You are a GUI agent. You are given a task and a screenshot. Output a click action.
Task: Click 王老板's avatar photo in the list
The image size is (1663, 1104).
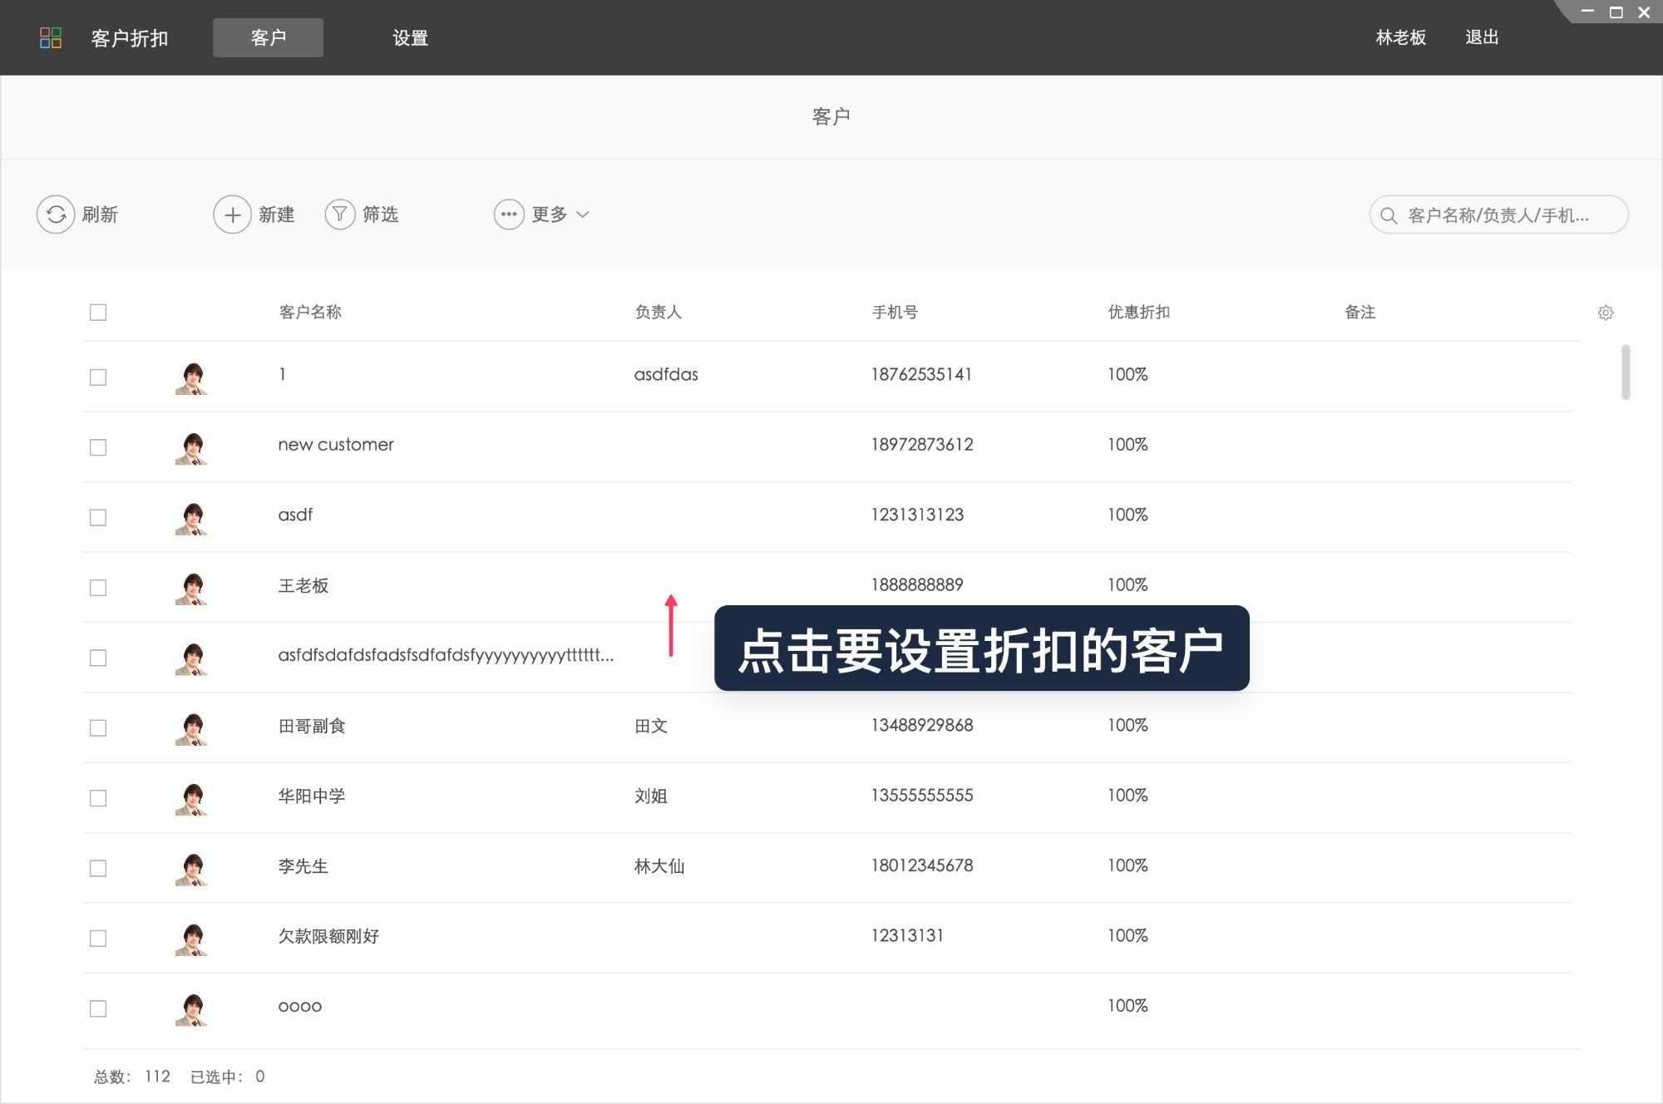tap(190, 588)
